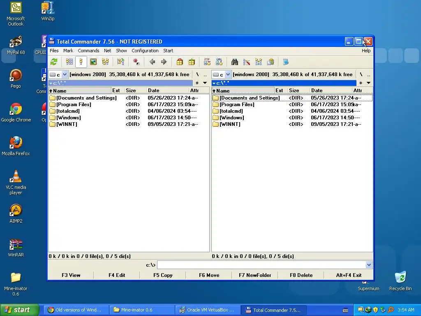The width and height of the screenshot is (421, 316).
Task: Open right panel directory hotlist asterisk
Action: (x=361, y=83)
